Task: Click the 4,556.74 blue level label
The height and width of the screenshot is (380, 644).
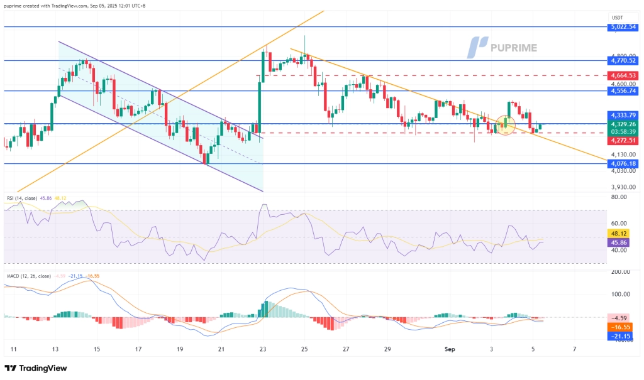Action: click(623, 90)
